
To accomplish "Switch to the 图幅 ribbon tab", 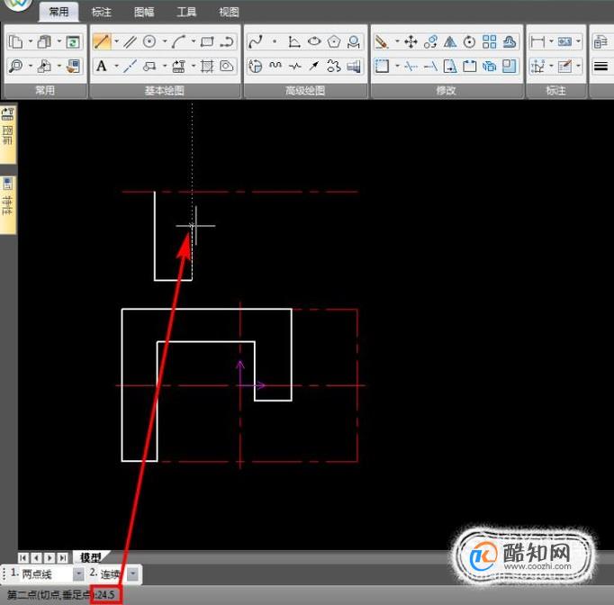I will pyautogui.click(x=144, y=12).
